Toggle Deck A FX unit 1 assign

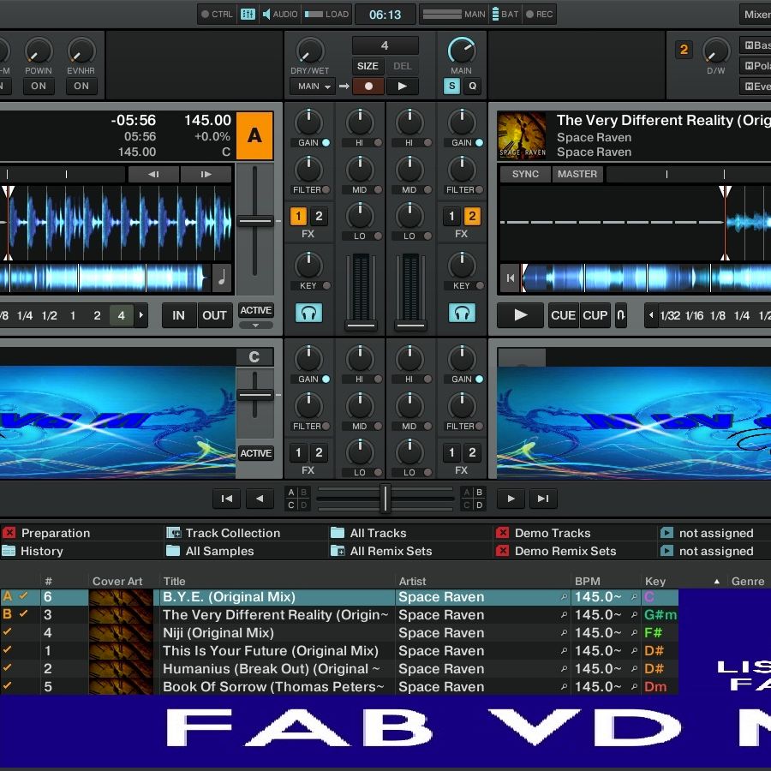click(298, 216)
